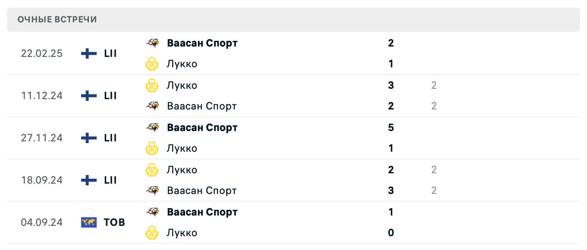This screenshot has width=587, height=250.
Task: Click Lukko logo in 11.12.24 match
Action: 152,85
